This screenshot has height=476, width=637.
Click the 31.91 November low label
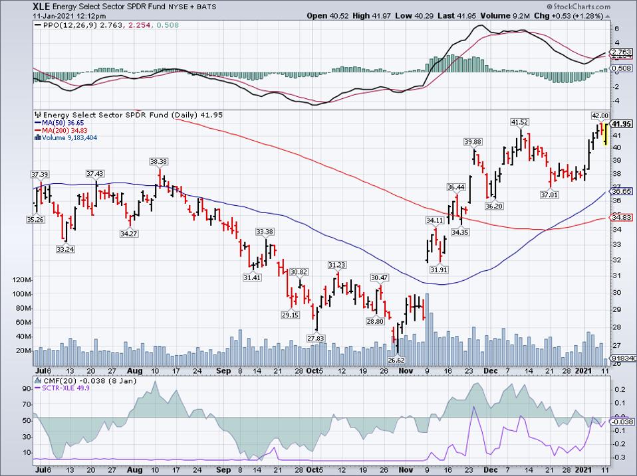[x=439, y=270]
